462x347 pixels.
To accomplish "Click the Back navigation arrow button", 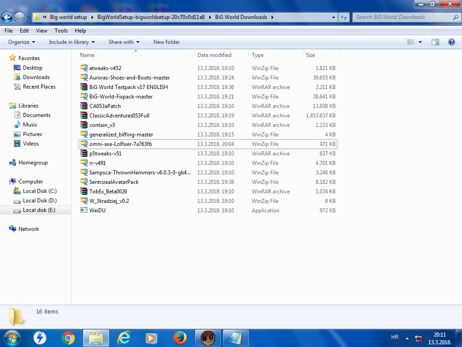I will coord(7,18).
